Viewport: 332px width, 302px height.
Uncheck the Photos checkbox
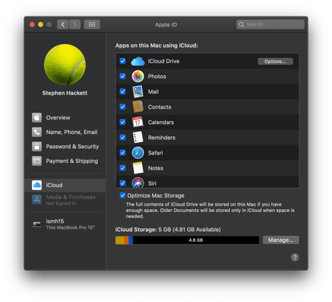123,76
